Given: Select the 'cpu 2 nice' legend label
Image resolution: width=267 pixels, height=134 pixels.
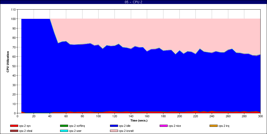Looking at the screenshot, I should coord(175,126).
